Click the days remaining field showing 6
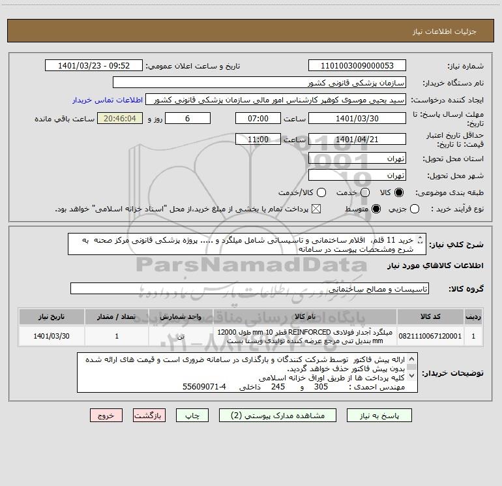This screenshot has width=502, height=486. (188, 119)
